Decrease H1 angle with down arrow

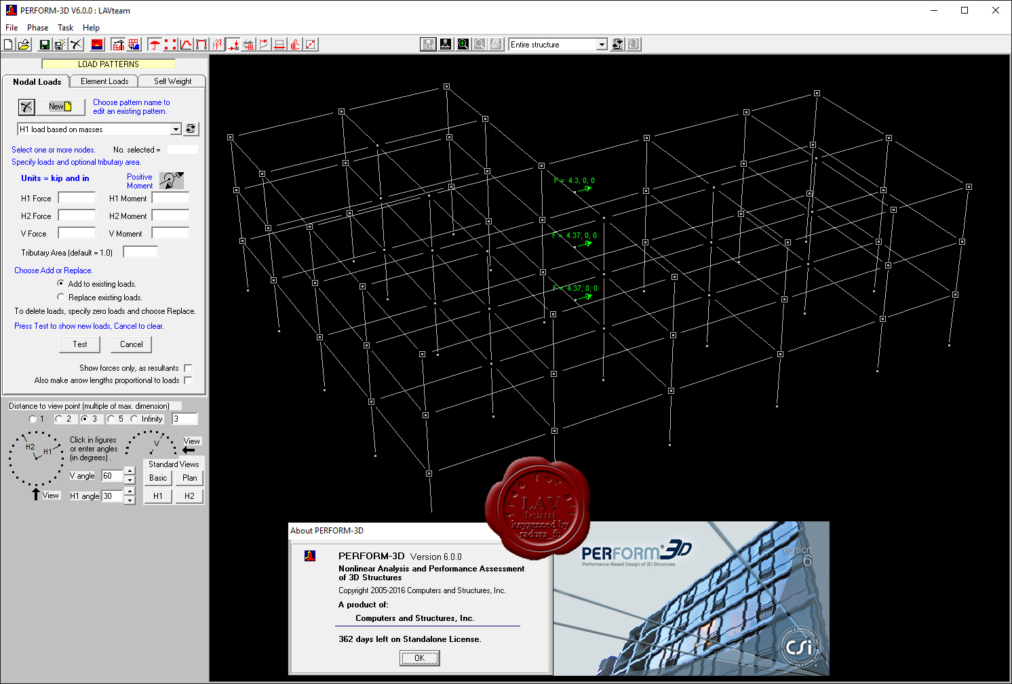(x=130, y=500)
